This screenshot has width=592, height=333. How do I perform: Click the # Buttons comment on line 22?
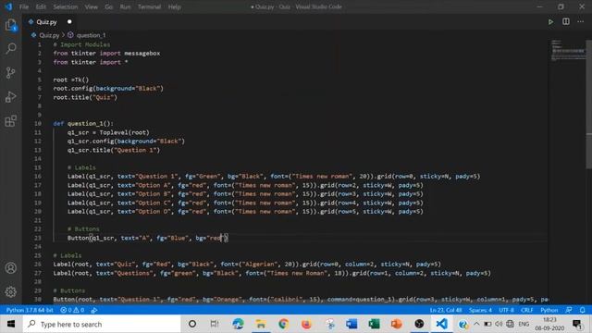click(83, 228)
